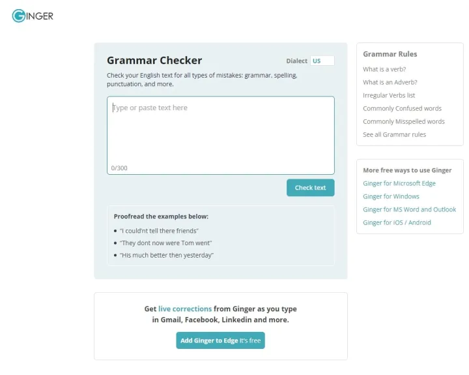Open the 'What is a verb?' link
This screenshot has width=469, height=375.
pos(384,69)
